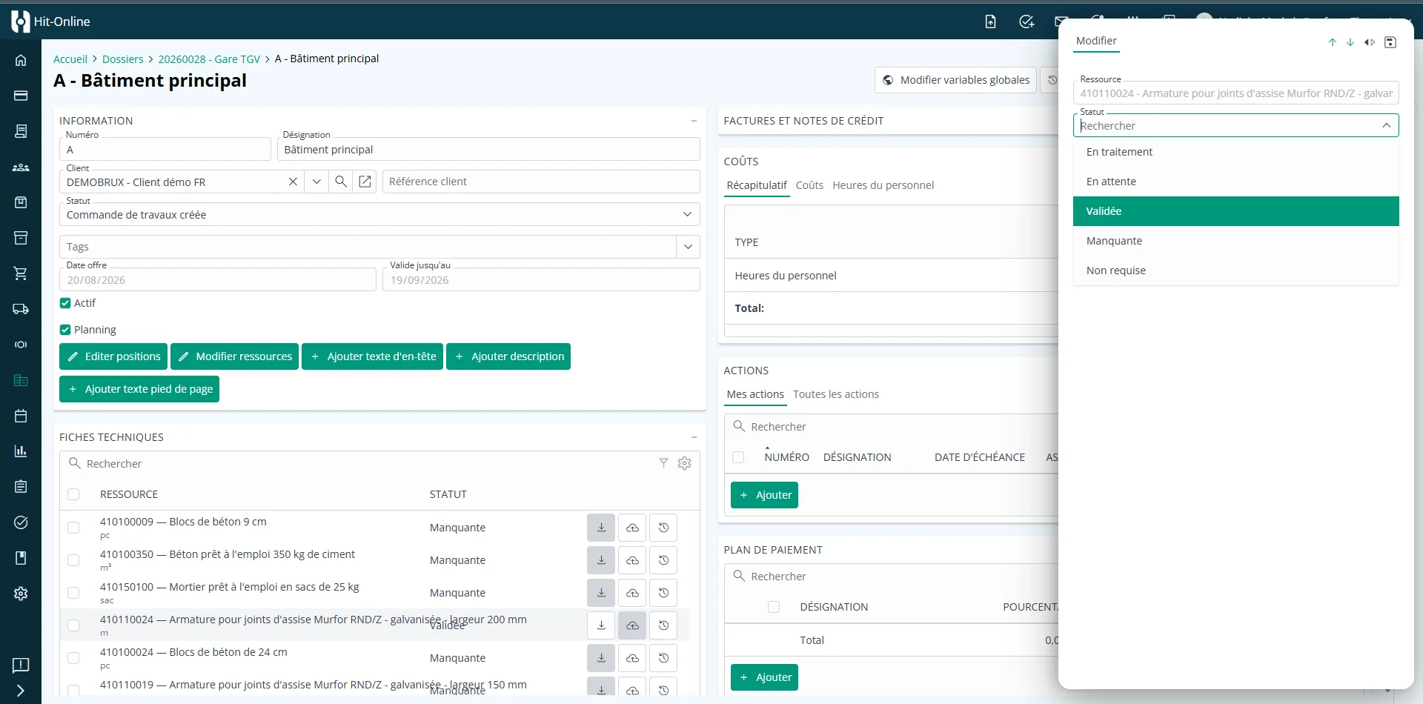Image resolution: width=1423 pixels, height=704 pixels.
Task: Open the calendar icon in the sidebar
Action: point(21,416)
